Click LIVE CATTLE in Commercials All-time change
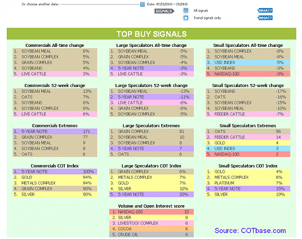 [55, 74]
